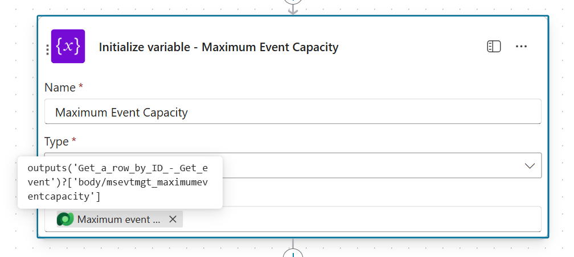Open the side panel view icon
The height and width of the screenshot is (257, 574).
(494, 47)
